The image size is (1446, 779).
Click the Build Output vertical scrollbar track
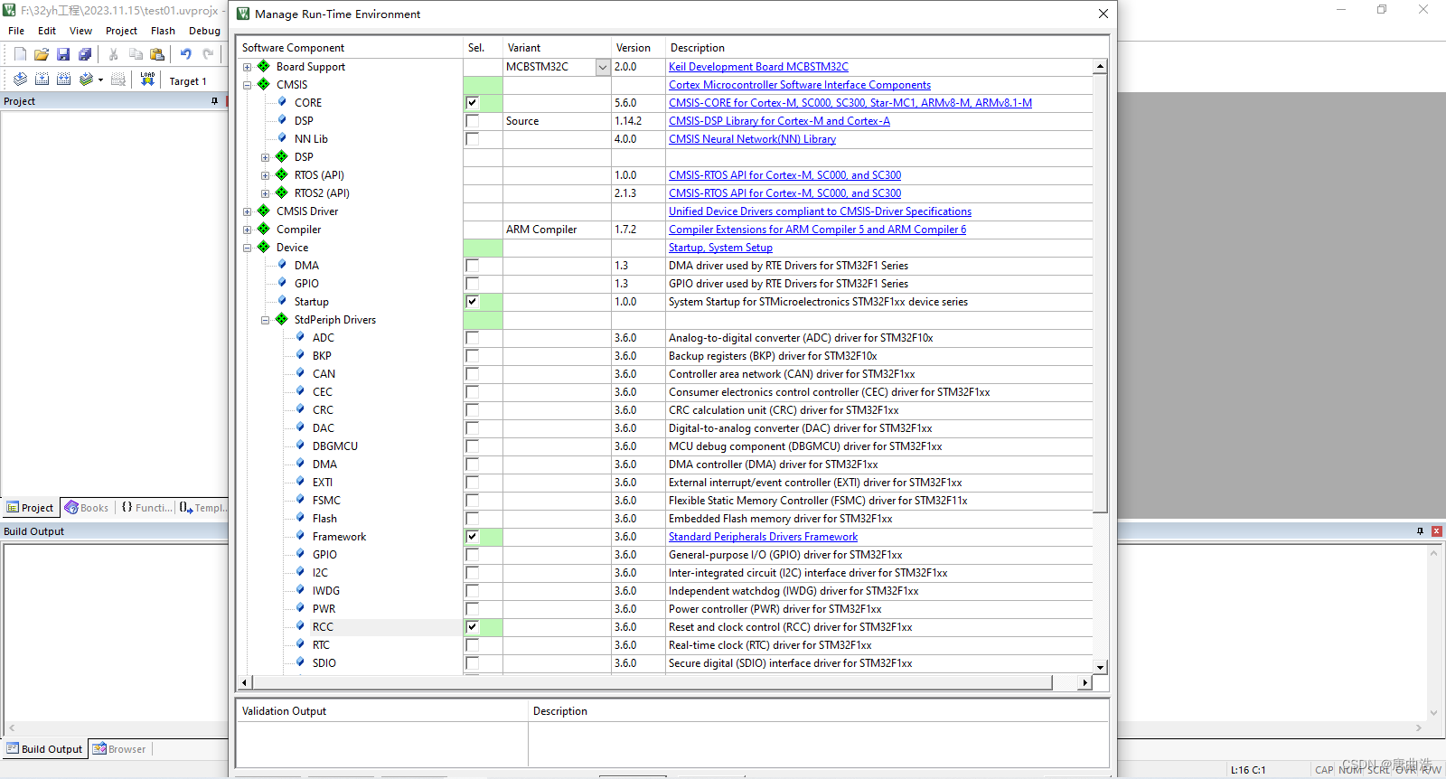[1433, 633]
